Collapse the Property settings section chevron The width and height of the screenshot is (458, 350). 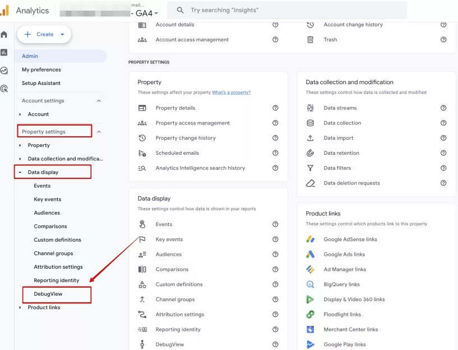pyautogui.click(x=99, y=132)
